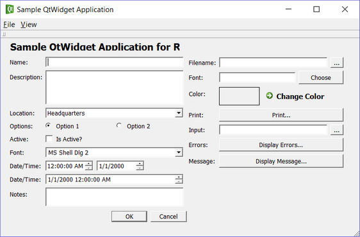The height and width of the screenshot is (237, 360).
Task: Minimize the Sample QtWidget Application window
Action: (x=289, y=9)
